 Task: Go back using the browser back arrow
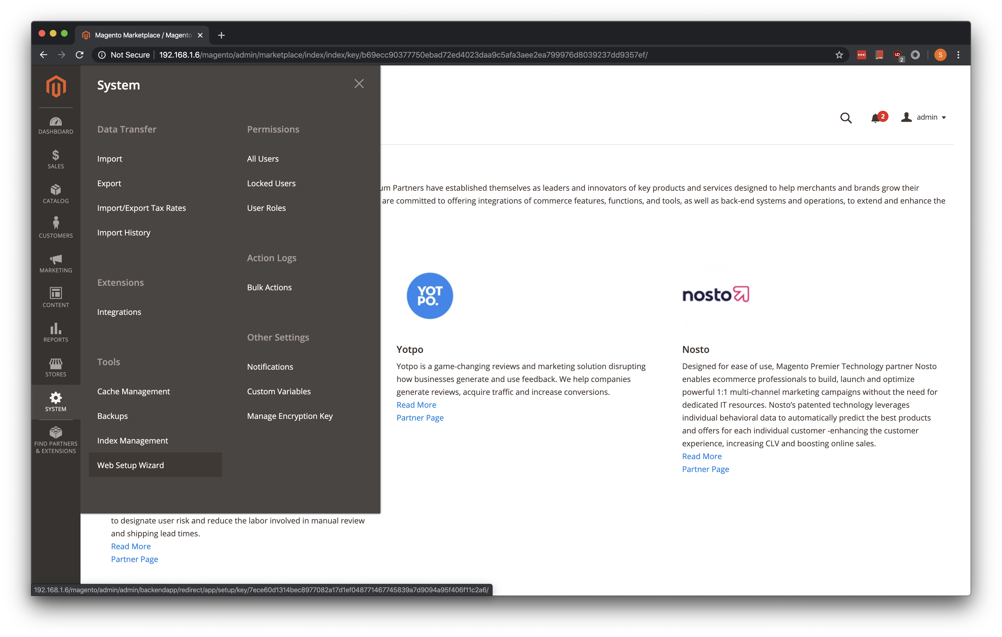pyautogui.click(x=43, y=55)
